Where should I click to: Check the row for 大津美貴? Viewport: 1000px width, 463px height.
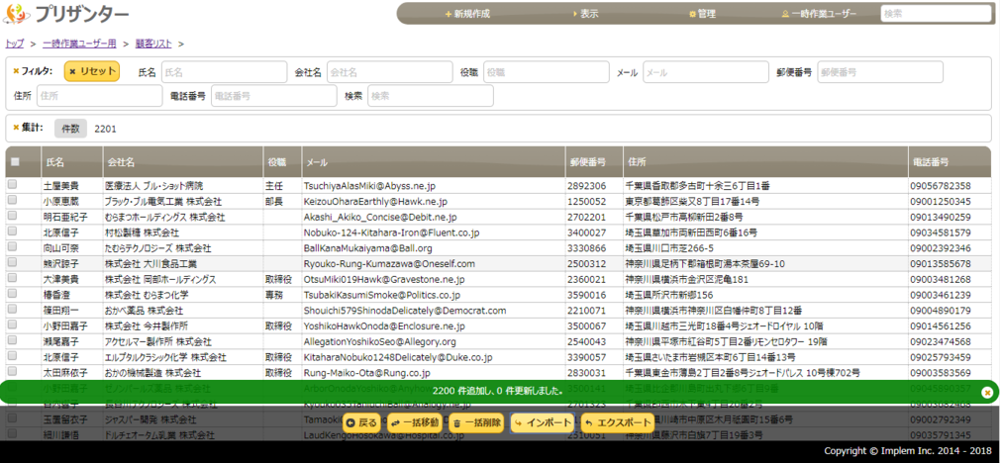[x=12, y=279]
